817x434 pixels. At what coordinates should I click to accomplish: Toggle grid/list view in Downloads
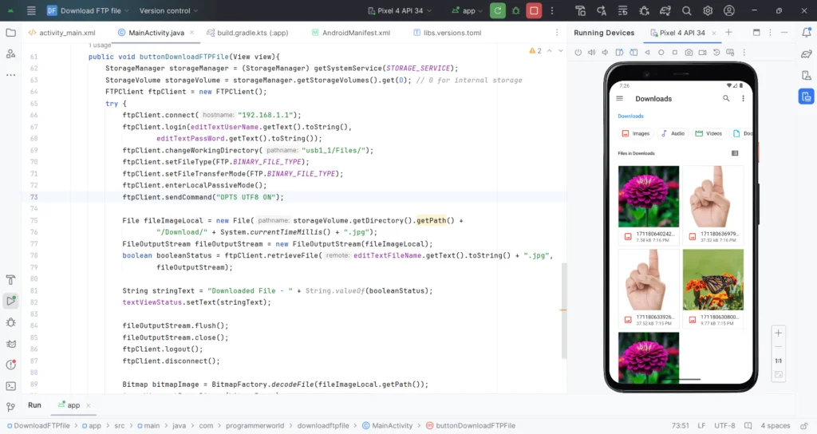tap(735, 153)
